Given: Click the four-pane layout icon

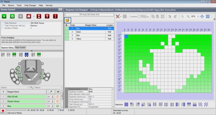Looking at the screenshot, I should (x=208, y=16).
